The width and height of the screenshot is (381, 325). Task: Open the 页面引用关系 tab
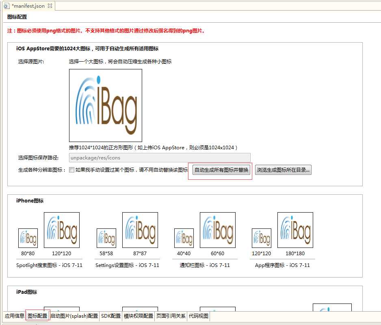[171, 316]
